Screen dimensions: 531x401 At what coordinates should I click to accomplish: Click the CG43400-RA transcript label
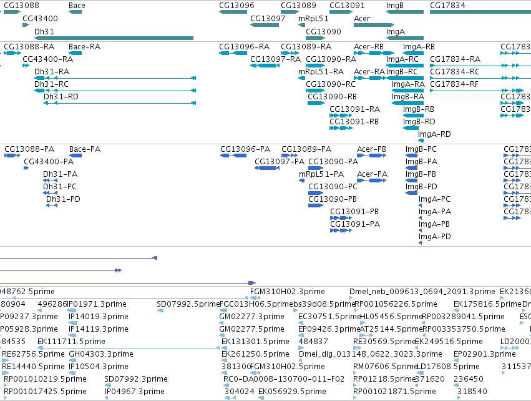[48, 59]
